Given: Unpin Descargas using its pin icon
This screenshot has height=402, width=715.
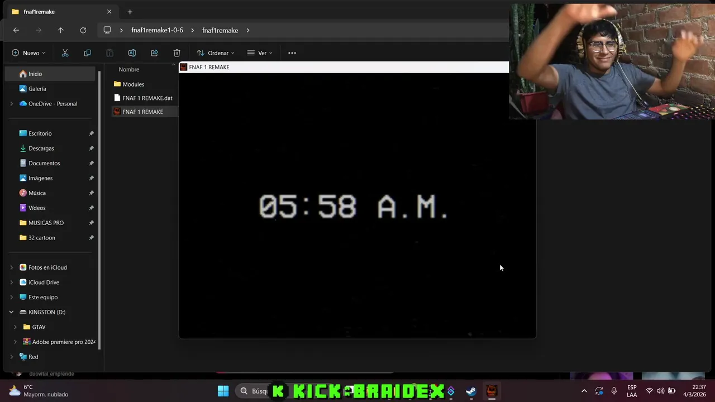Looking at the screenshot, I should (91, 149).
